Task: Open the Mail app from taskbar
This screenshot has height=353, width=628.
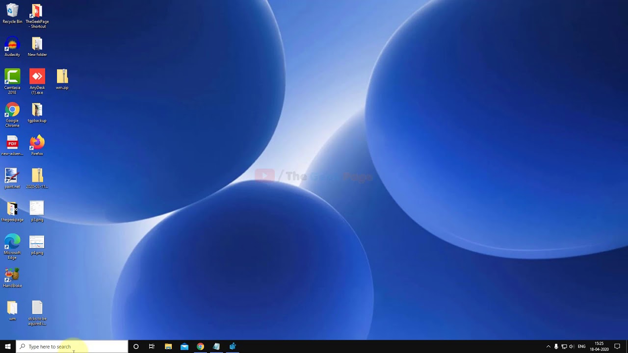Action: (184, 347)
